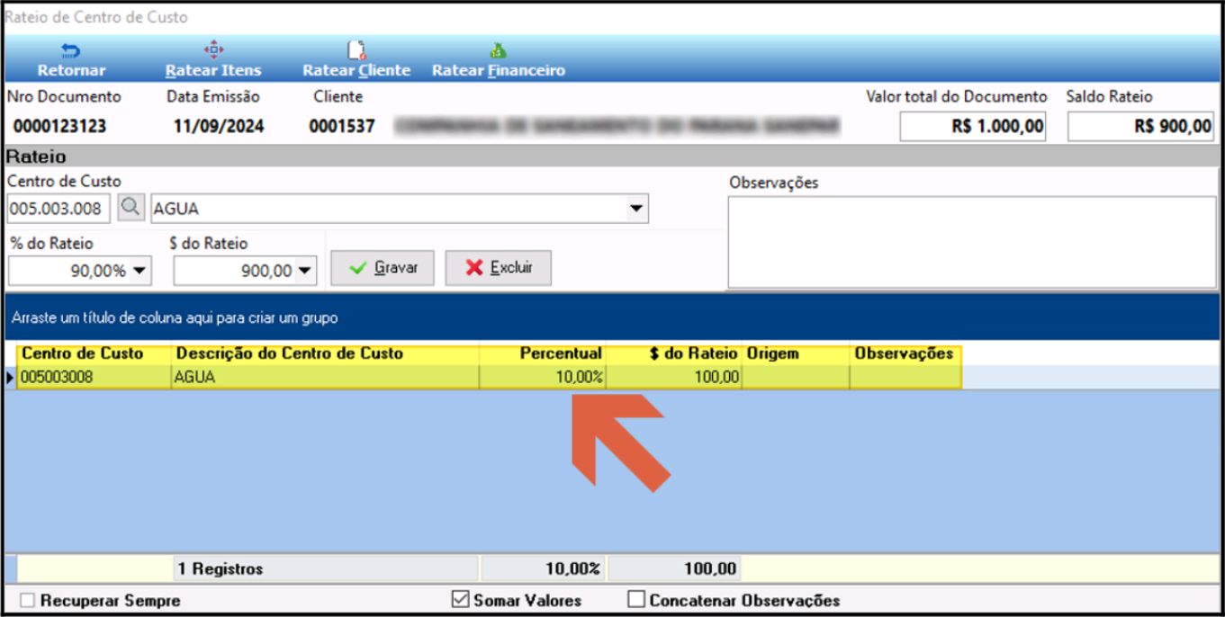Click client code 0001537

pos(342,127)
